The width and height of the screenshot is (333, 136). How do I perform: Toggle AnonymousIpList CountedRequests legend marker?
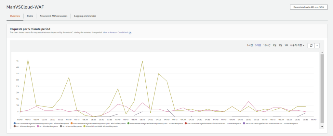[x=129, y=124]
